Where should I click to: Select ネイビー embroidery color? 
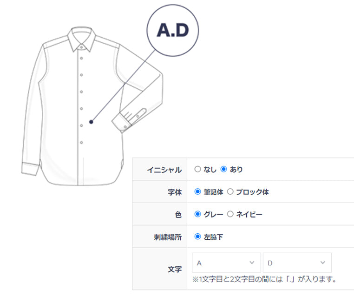click(x=230, y=214)
